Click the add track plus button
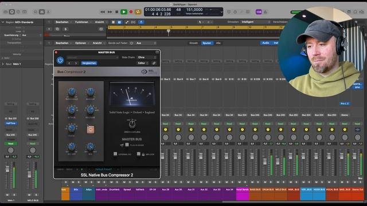This screenshot has height=206, width=367. click(49, 29)
